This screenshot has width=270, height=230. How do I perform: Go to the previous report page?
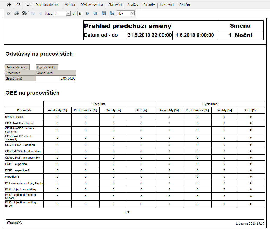[x=41, y=13]
